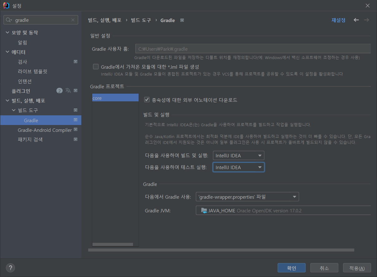Open the 빌드 및 실행 IntelliJ IDEA dropdown
The image size is (377, 277).
[x=239, y=155]
